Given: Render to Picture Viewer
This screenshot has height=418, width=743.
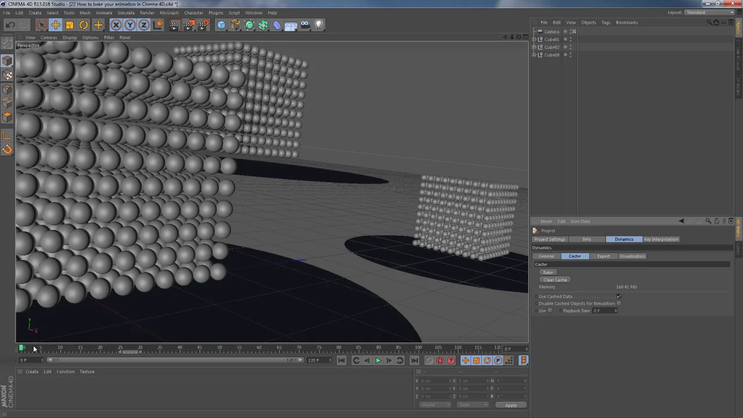Looking at the screenshot, I should [189, 24].
